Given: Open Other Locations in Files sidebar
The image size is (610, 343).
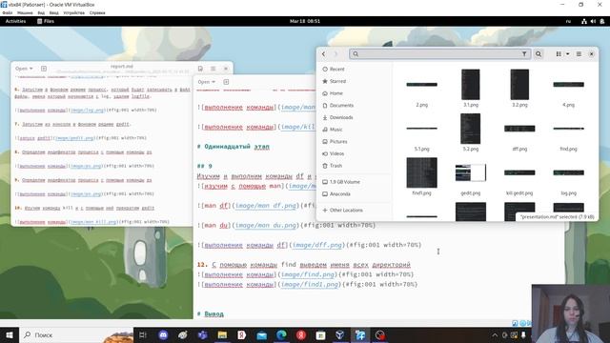Looking at the screenshot, I should [346, 210].
